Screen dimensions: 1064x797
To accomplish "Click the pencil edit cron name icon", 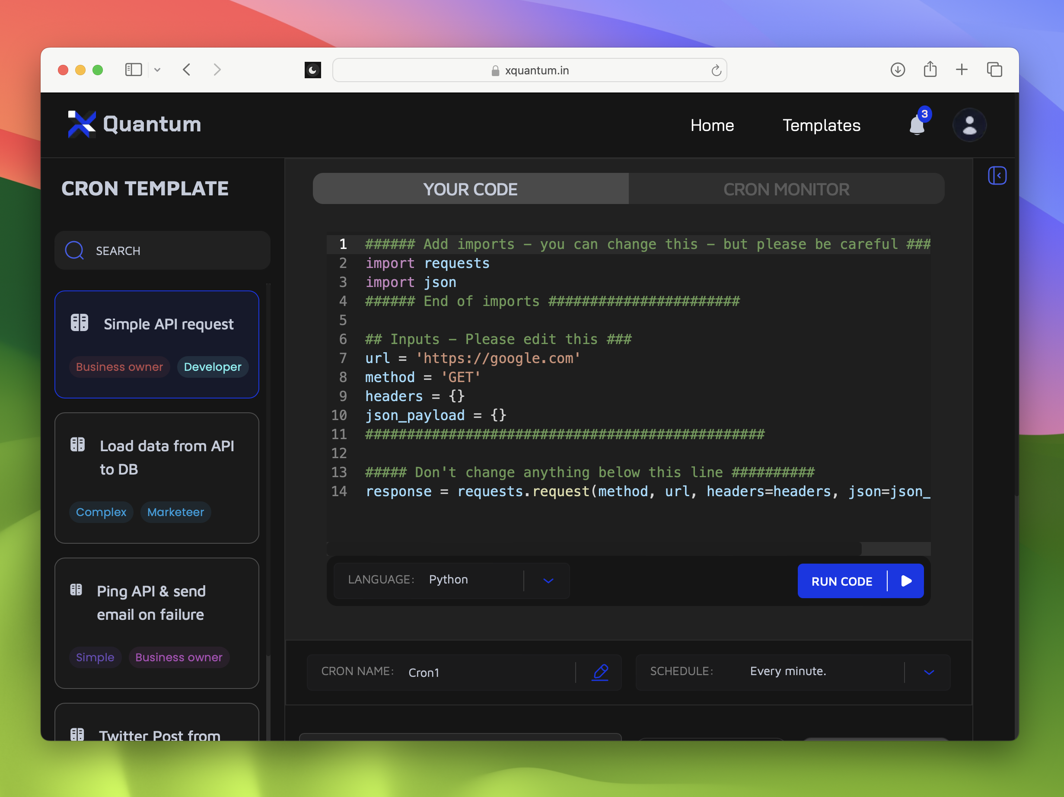I will click(600, 672).
